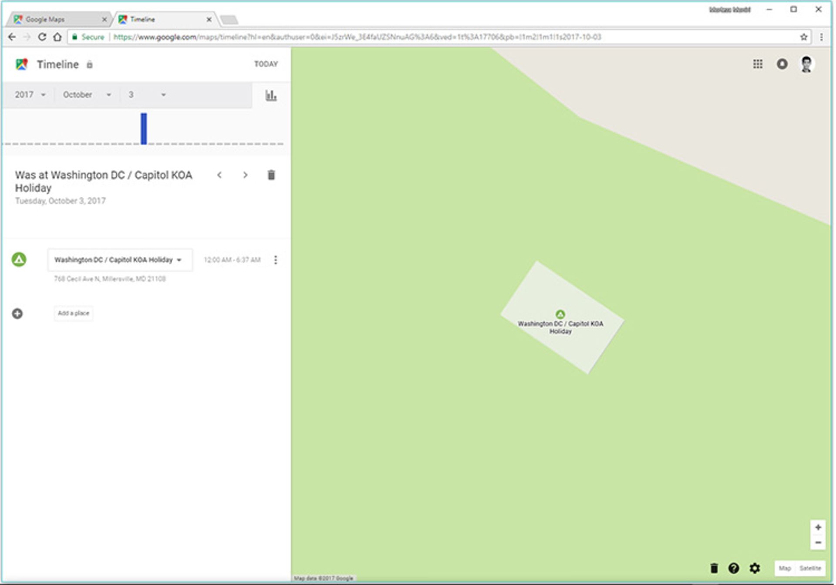
Task: Click the browser back arrow
Action: [12, 37]
